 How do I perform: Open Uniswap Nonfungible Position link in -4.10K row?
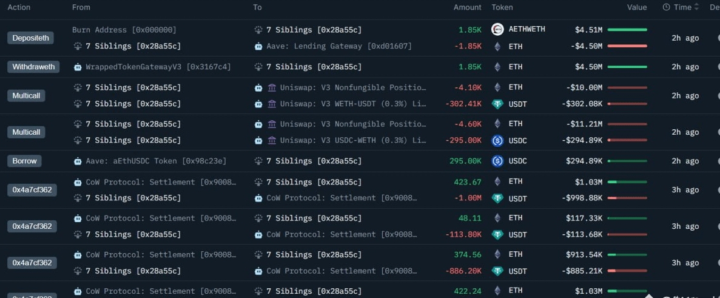point(353,87)
